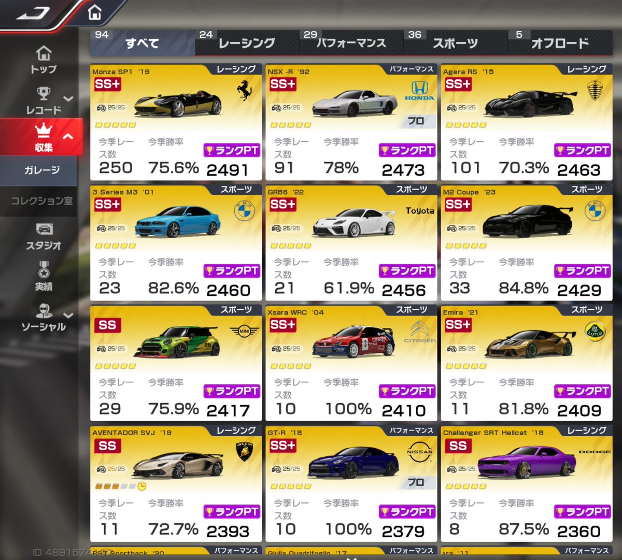Open the Monza SP1 '19 car thumbnail

click(x=178, y=104)
